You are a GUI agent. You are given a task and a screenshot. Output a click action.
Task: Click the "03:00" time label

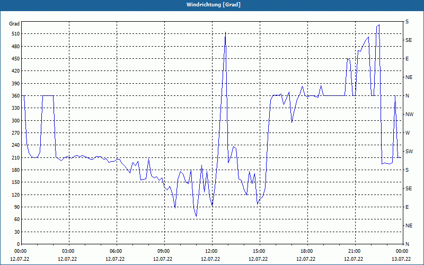click(68, 251)
